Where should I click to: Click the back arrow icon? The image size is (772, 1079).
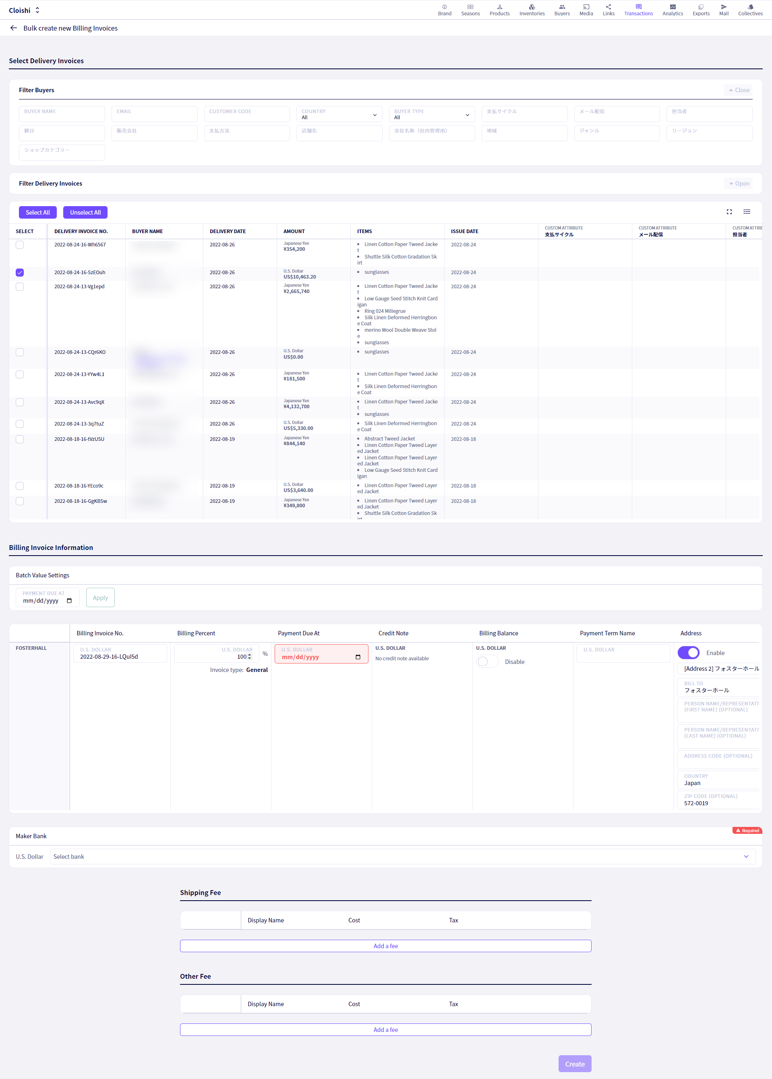pos(13,28)
